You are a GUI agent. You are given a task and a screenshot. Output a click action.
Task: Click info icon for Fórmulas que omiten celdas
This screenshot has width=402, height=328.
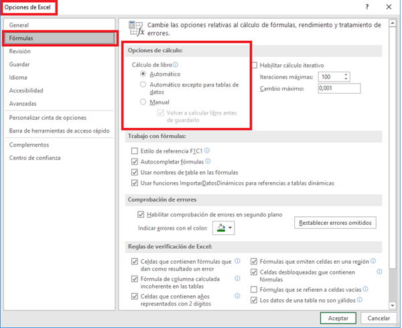373,261
